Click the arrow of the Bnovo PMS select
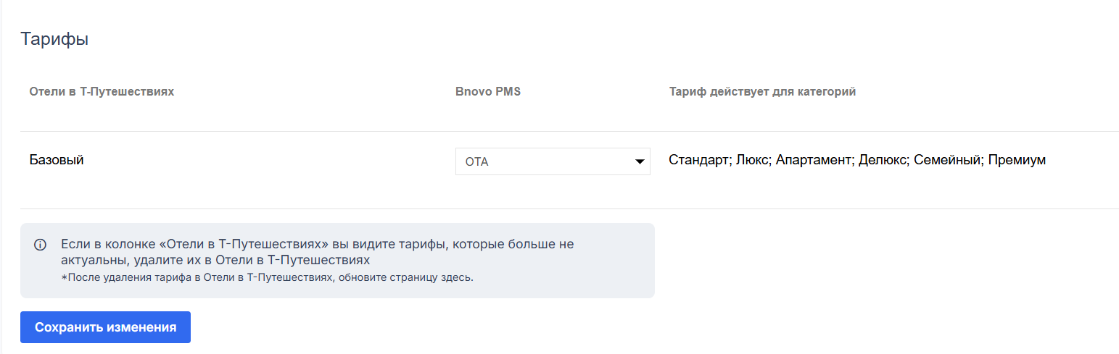Viewport: 1119px width, 354px height. click(x=640, y=161)
